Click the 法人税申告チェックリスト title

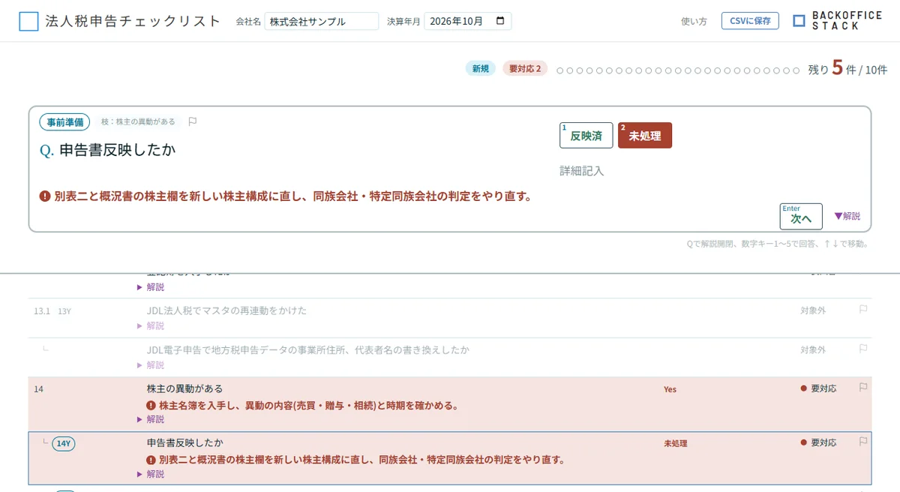pyautogui.click(x=133, y=21)
